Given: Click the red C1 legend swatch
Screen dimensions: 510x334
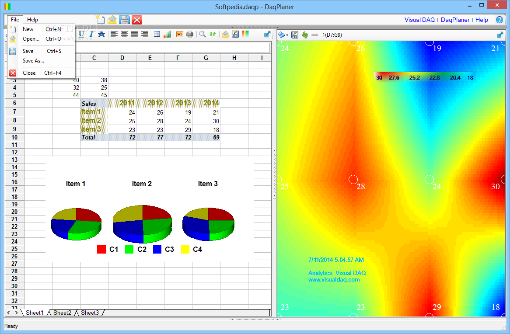Looking at the screenshot, I should point(101,250).
